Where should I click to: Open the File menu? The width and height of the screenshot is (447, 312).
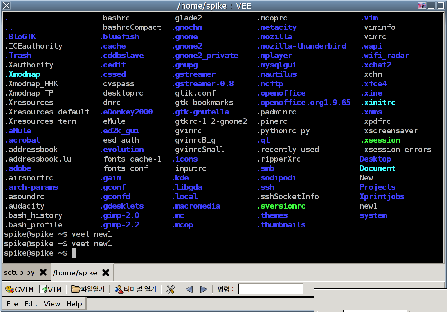[12, 304]
